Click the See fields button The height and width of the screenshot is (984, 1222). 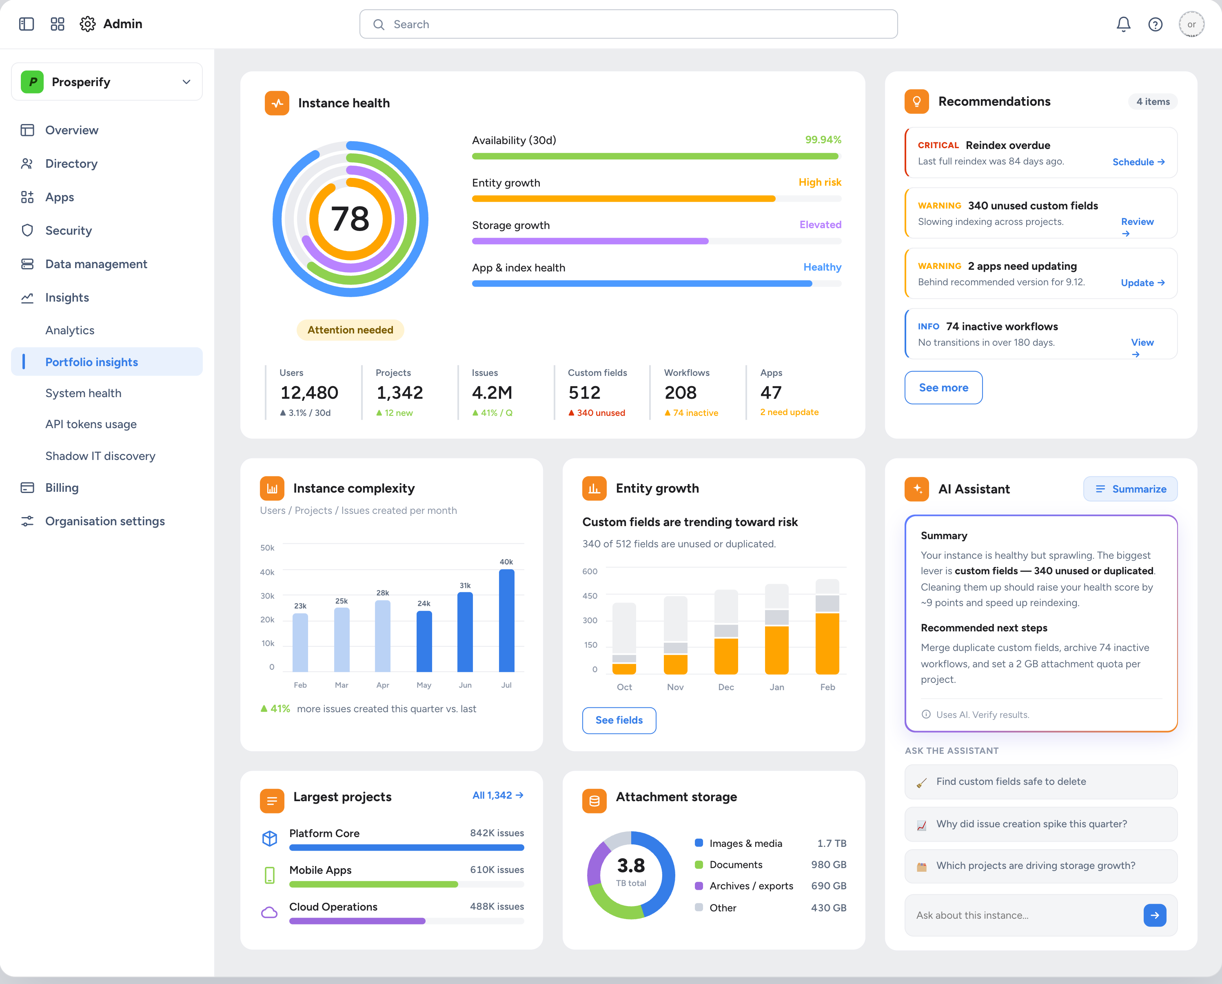pyautogui.click(x=619, y=720)
